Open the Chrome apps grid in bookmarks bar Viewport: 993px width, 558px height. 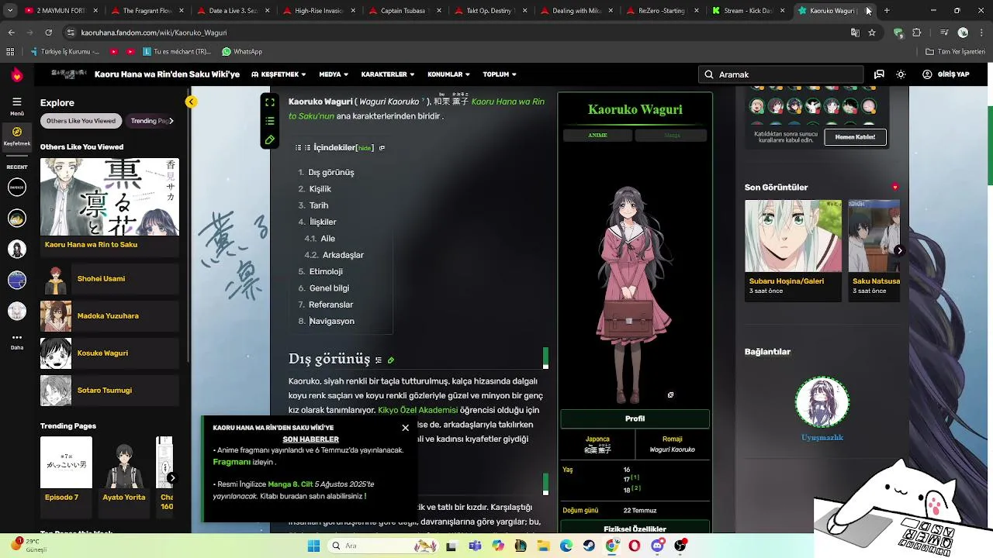(10, 52)
